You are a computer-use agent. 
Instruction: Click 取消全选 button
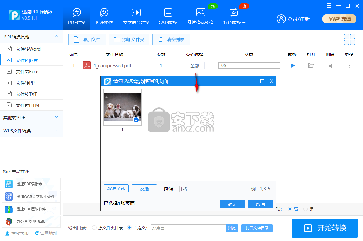point(116,188)
